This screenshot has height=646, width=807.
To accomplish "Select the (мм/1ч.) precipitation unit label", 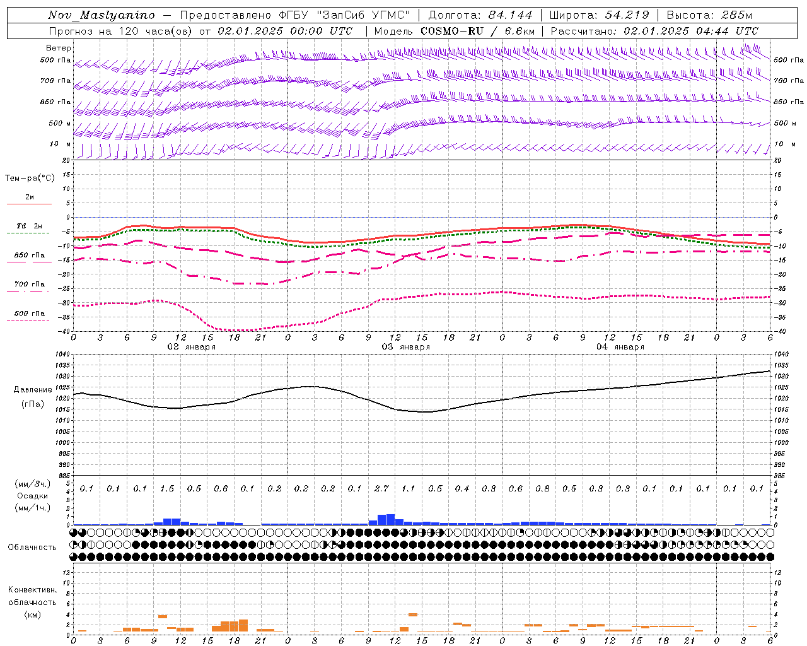I will pyautogui.click(x=32, y=508).
